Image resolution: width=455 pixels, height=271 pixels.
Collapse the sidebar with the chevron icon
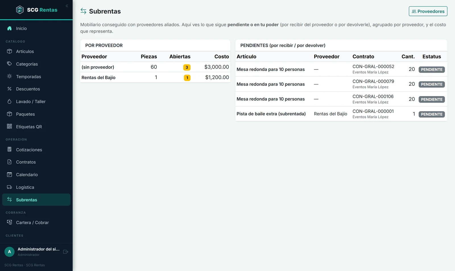point(67,6)
